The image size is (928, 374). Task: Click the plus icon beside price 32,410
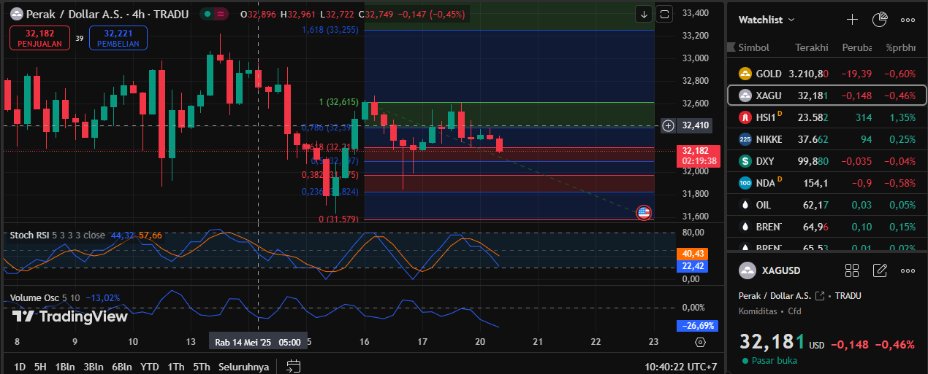coord(668,125)
